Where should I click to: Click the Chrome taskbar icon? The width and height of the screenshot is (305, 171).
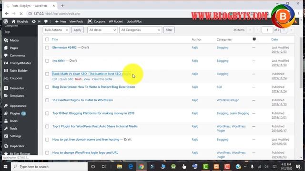[142, 167]
